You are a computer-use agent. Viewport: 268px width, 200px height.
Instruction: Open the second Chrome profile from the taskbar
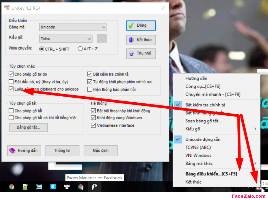pyautogui.click(x=81, y=187)
